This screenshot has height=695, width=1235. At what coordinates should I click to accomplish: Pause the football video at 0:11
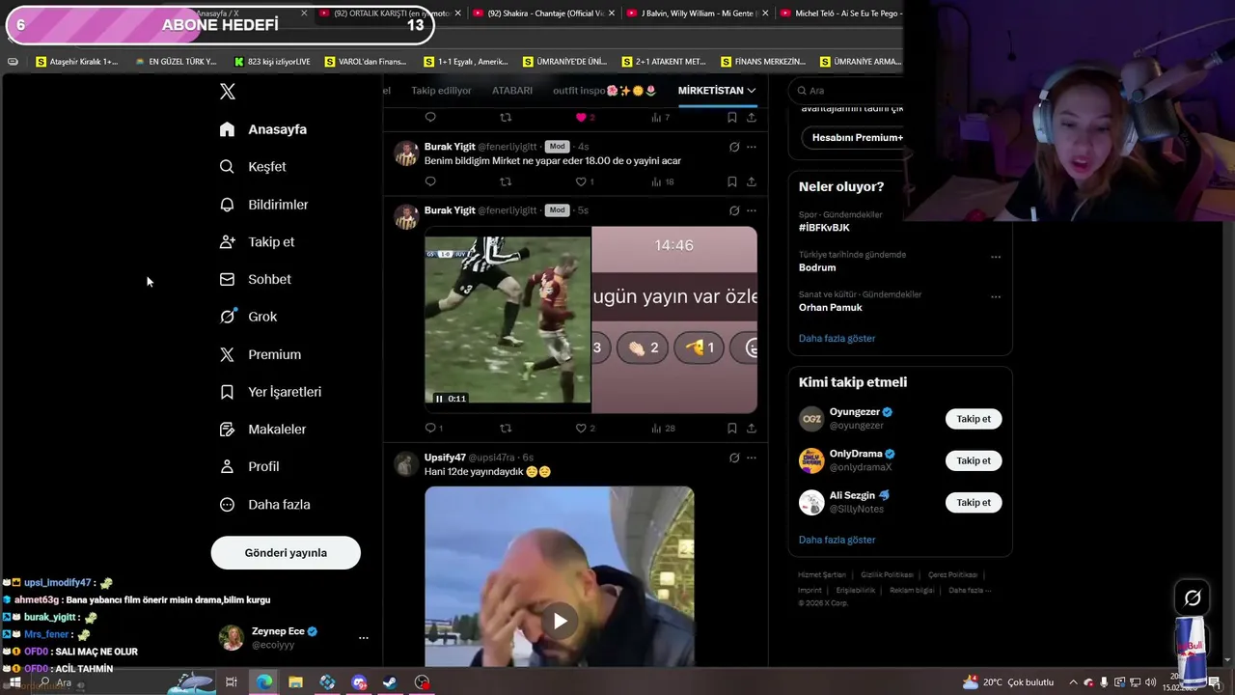439,399
